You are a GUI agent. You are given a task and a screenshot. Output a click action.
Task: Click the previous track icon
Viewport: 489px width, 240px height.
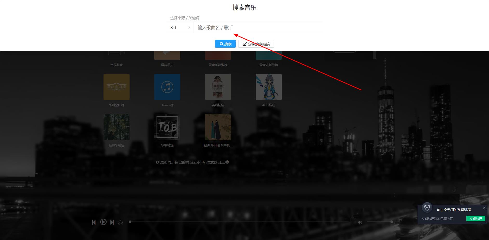click(x=94, y=222)
